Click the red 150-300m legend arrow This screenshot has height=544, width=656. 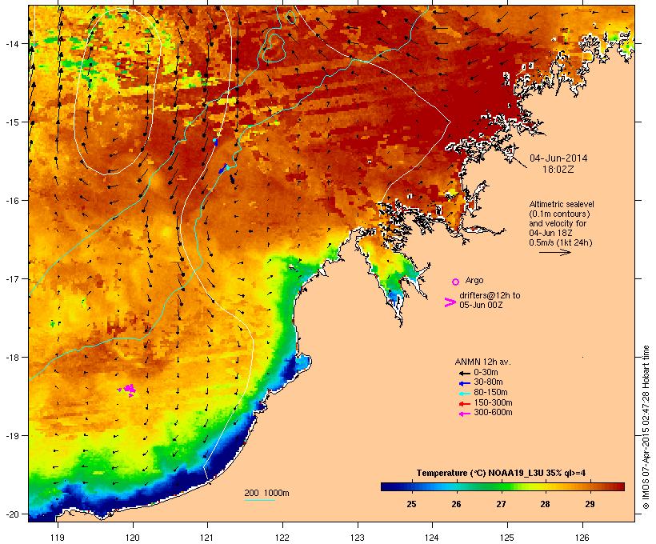(464, 404)
